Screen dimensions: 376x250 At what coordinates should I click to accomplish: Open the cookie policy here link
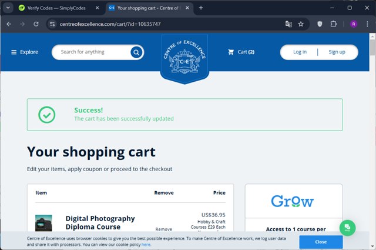click(146, 245)
